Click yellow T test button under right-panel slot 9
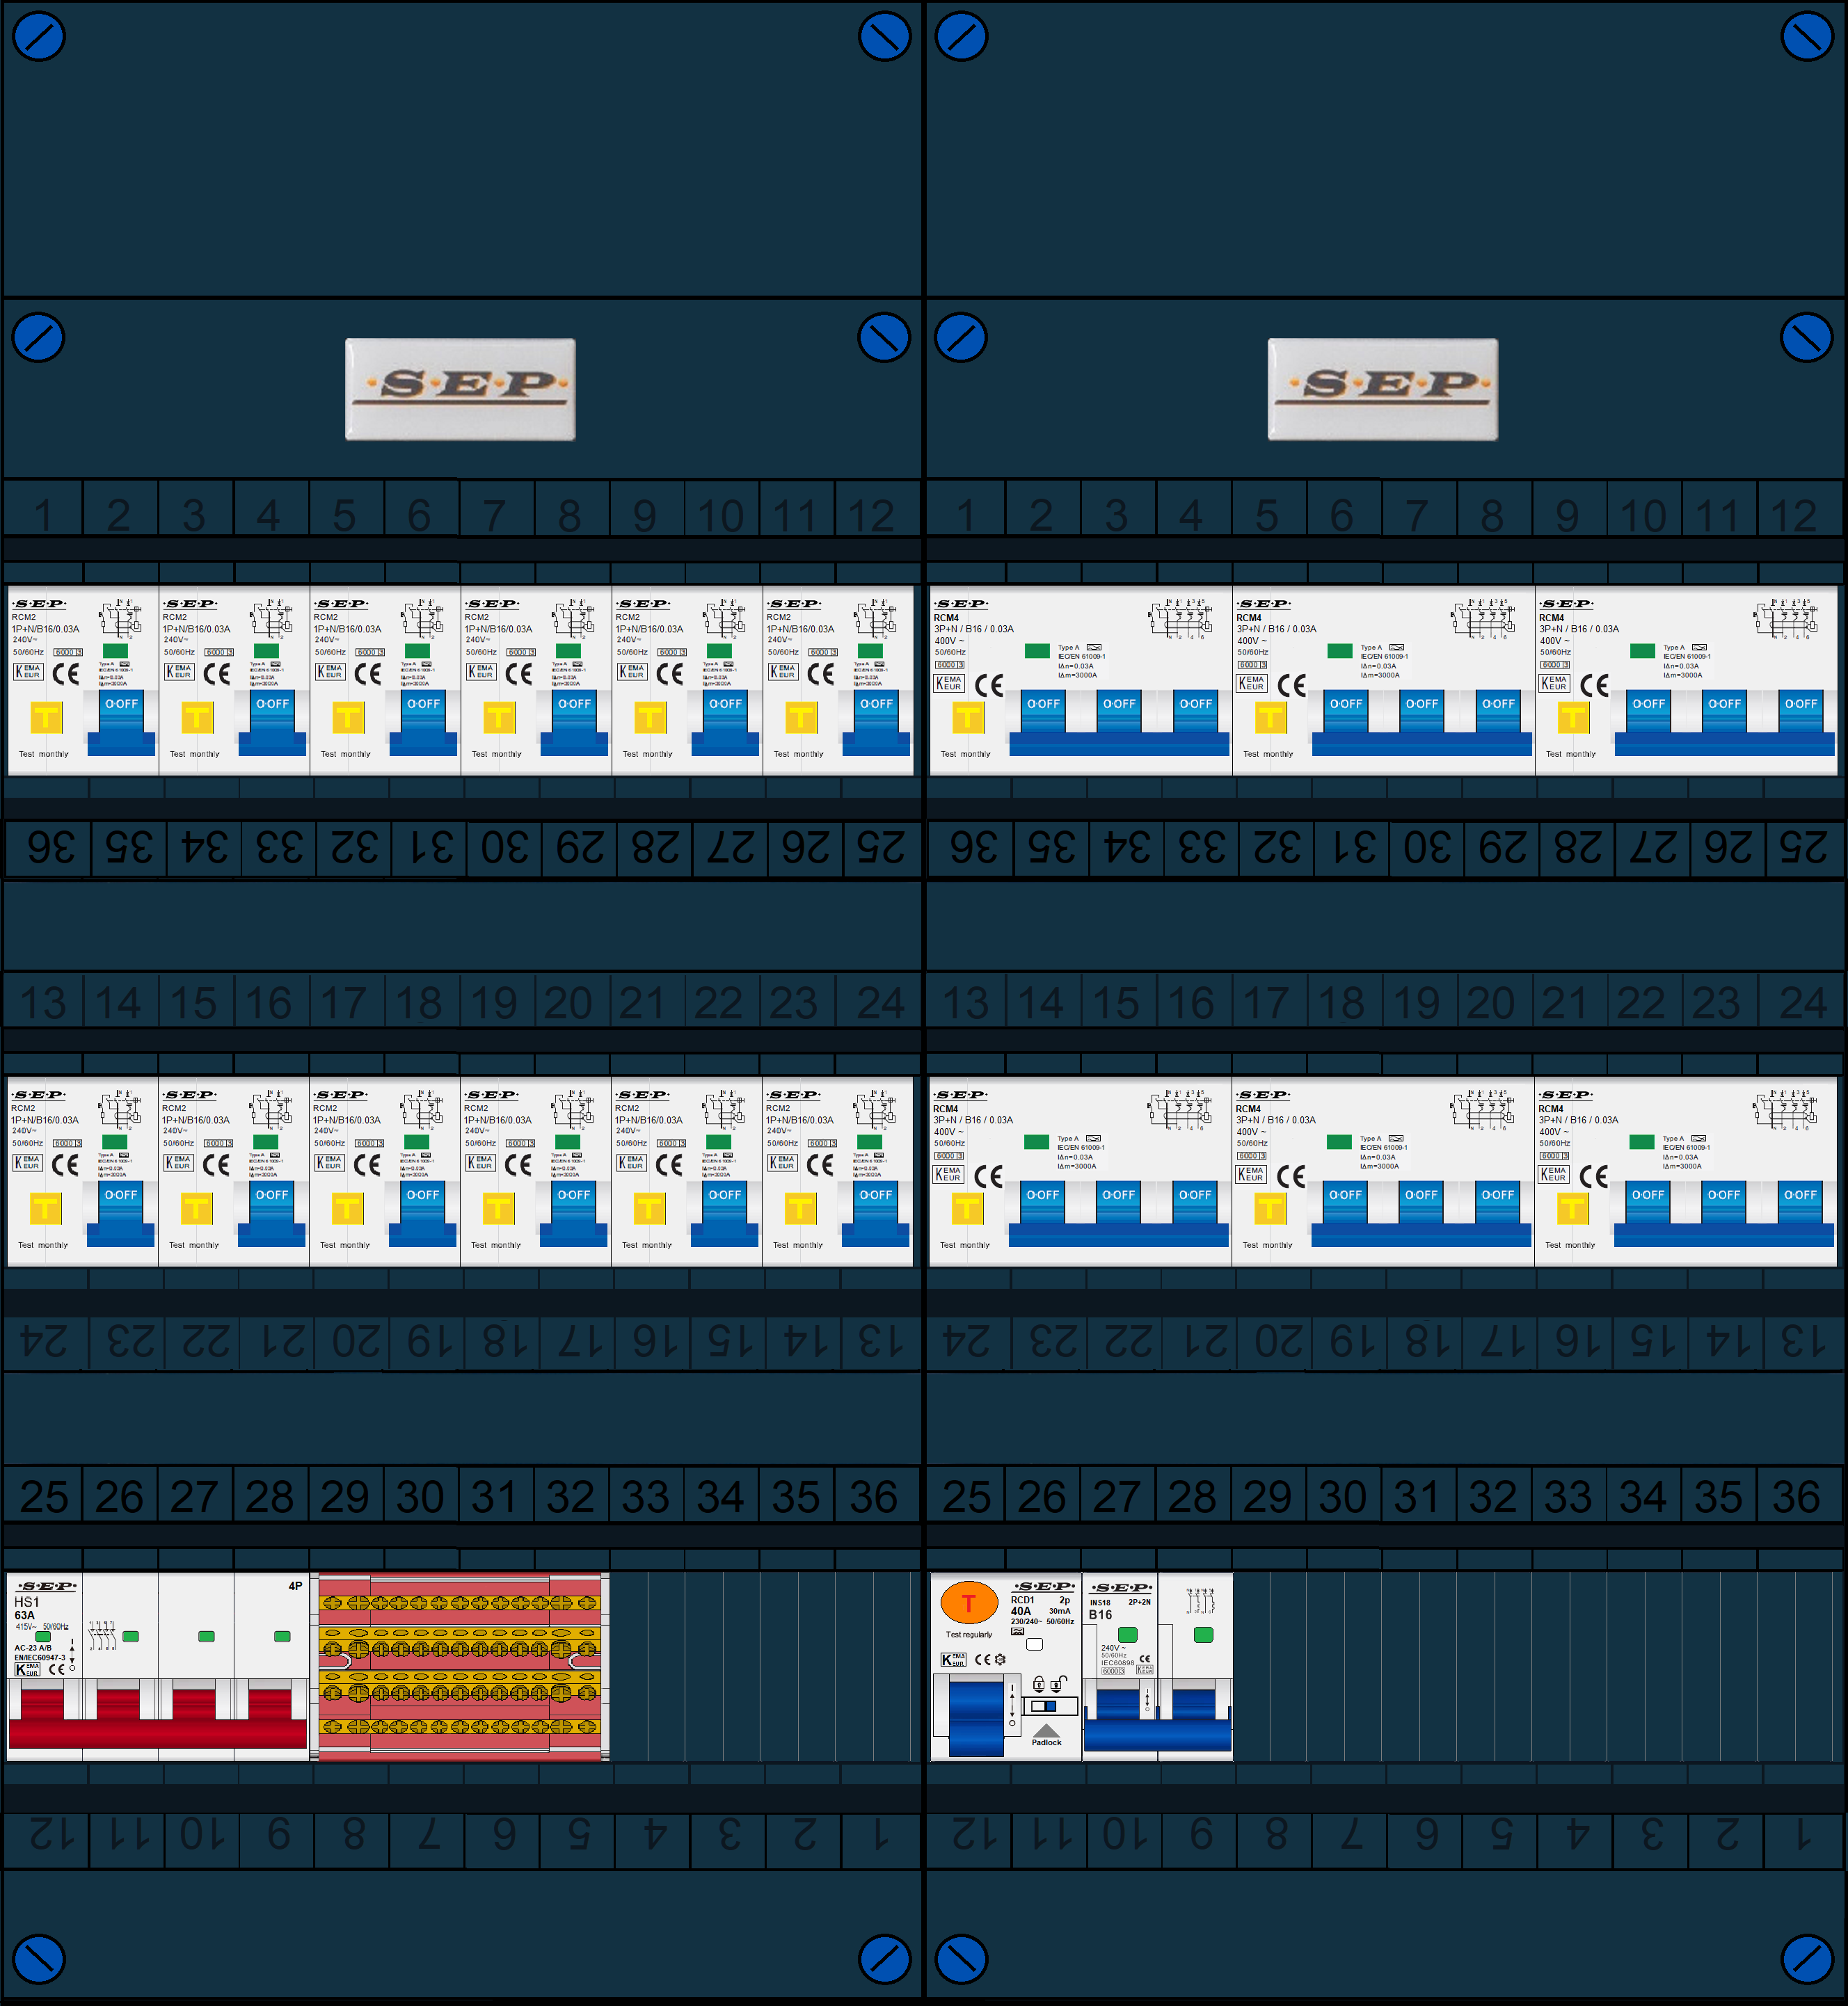The width and height of the screenshot is (1848, 2006). coord(1573,716)
